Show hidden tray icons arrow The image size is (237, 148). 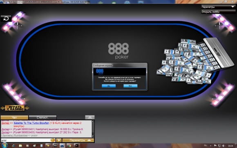pos(210,146)
